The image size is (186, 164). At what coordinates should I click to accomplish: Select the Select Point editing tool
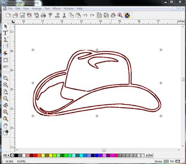click(x=5, y=53)
